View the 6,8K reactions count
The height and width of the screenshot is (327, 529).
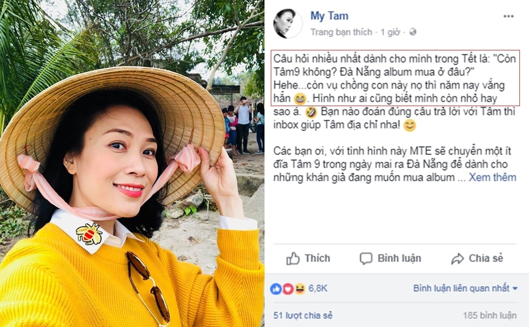click(x=318, y=288)
